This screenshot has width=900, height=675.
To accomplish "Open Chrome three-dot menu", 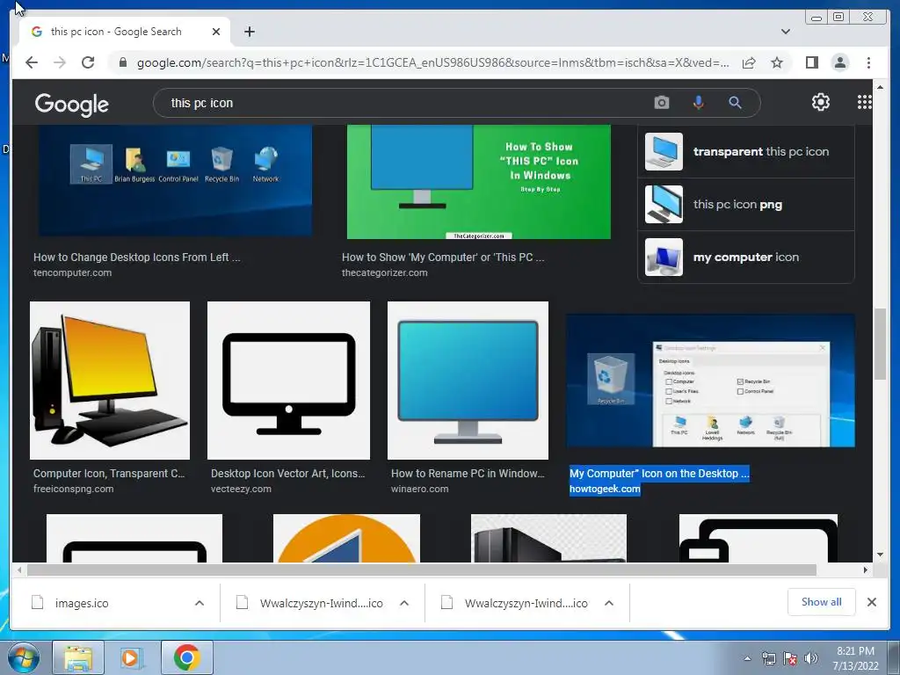I will (869, 62).
